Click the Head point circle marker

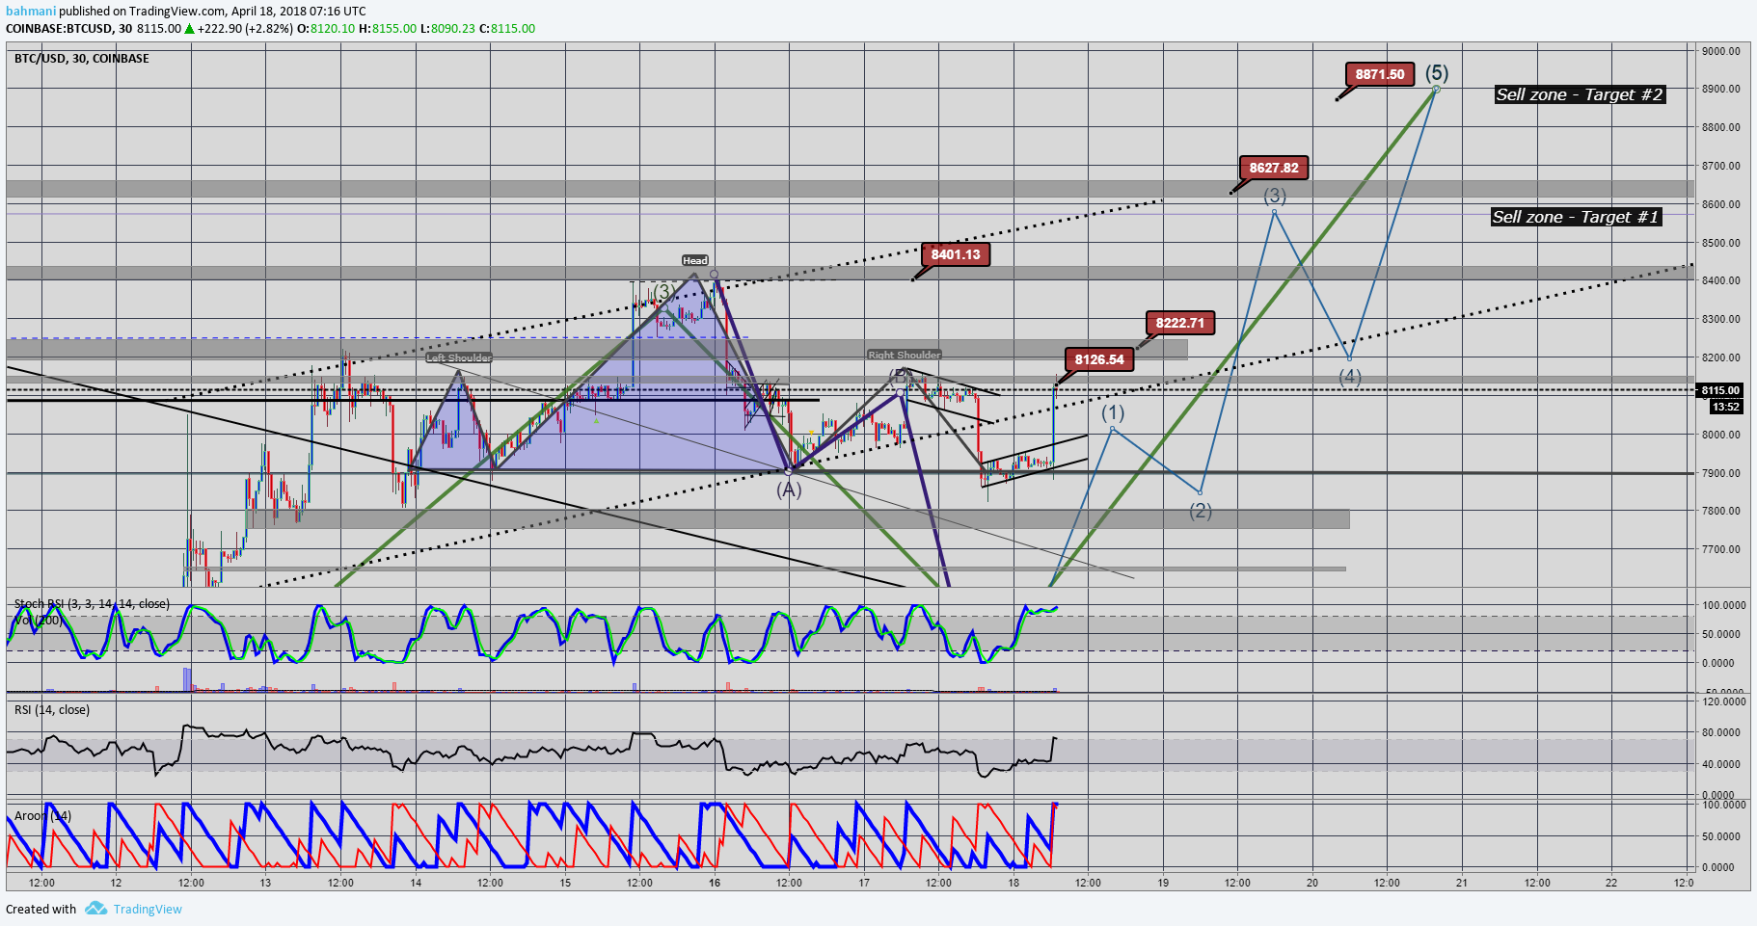coord(714,275)
